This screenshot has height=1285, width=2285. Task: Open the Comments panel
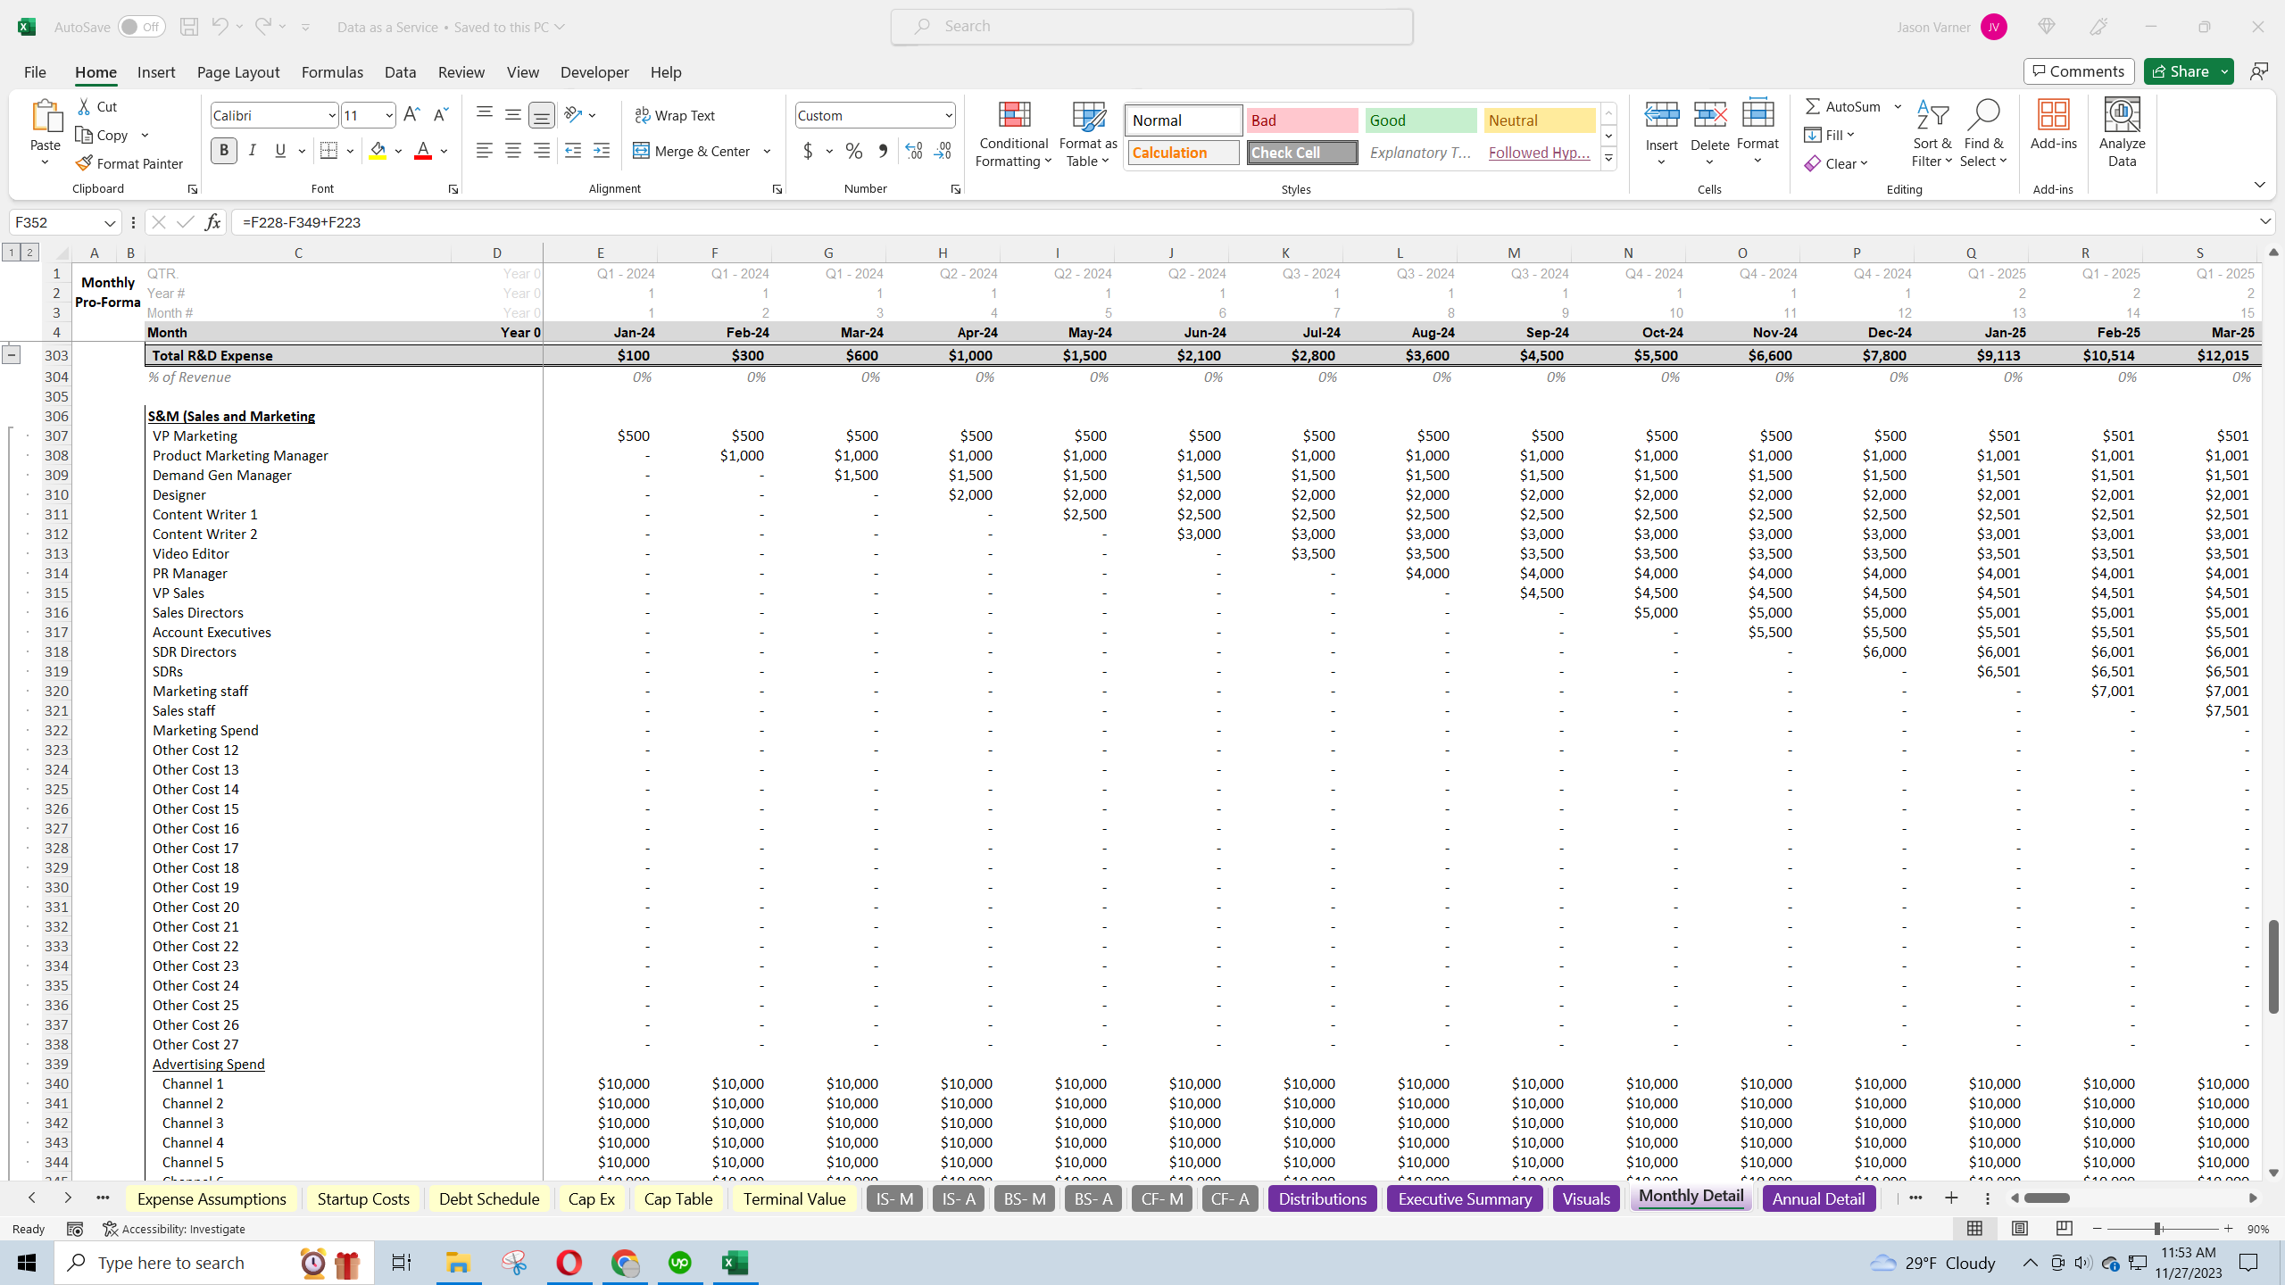click(x=2078, y=71)
